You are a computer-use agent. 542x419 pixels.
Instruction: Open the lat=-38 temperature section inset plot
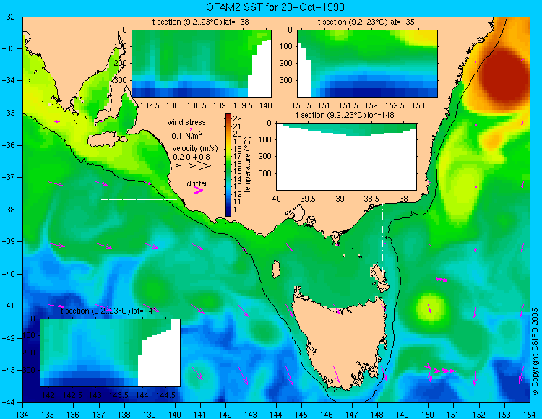click(x=202, y=64)
